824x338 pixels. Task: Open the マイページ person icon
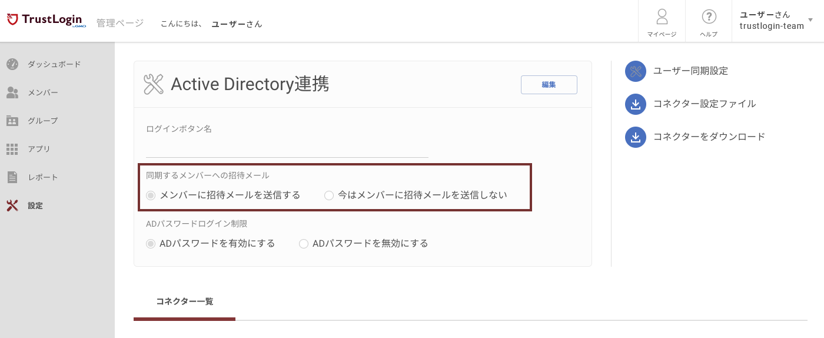662,16
